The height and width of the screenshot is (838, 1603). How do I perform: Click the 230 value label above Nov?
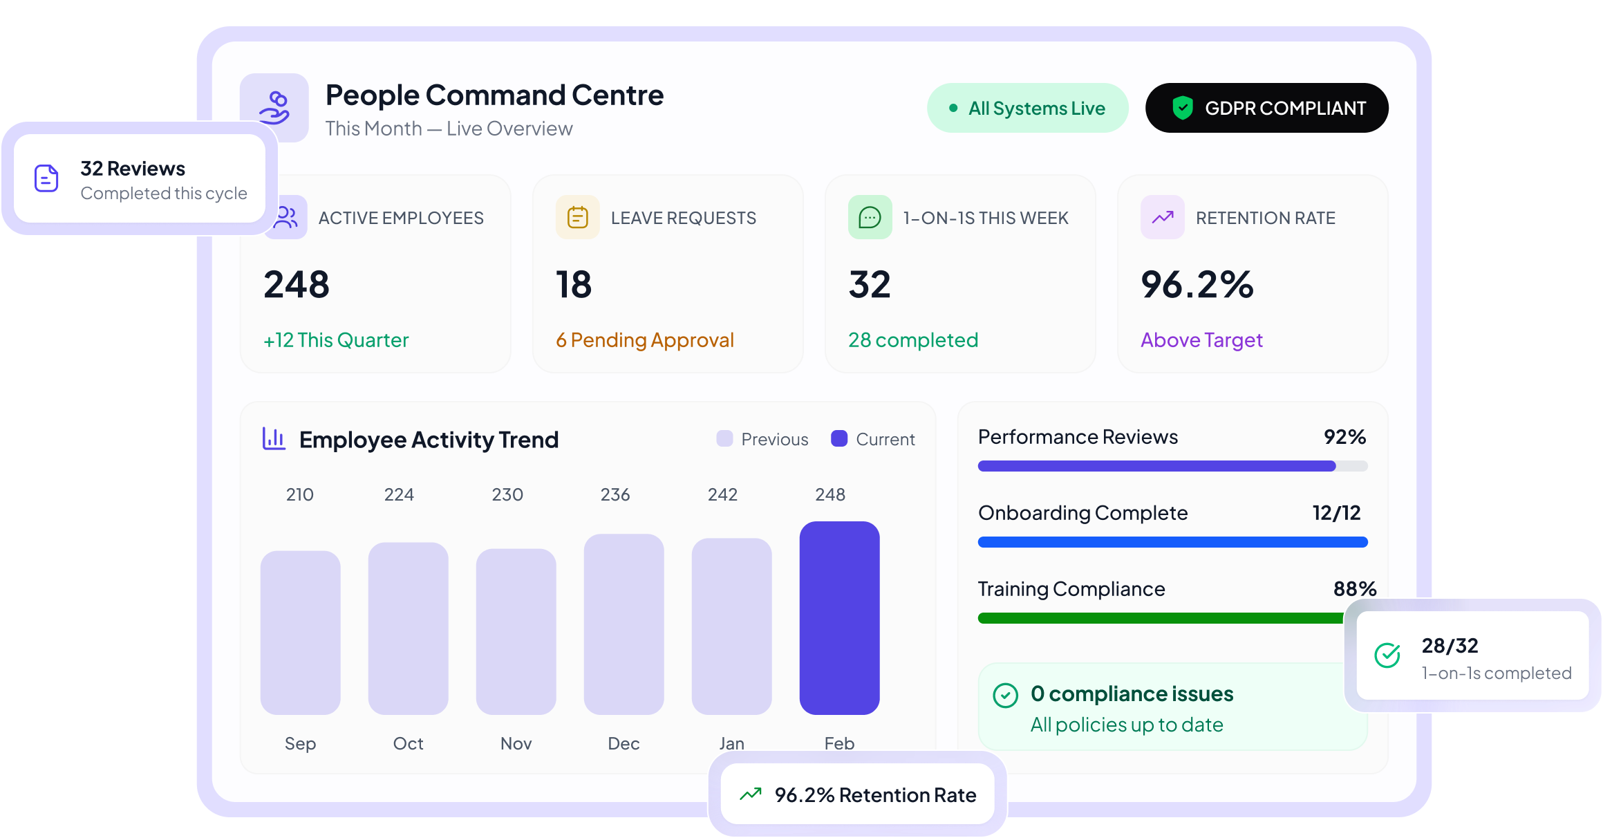coord(507,494)
